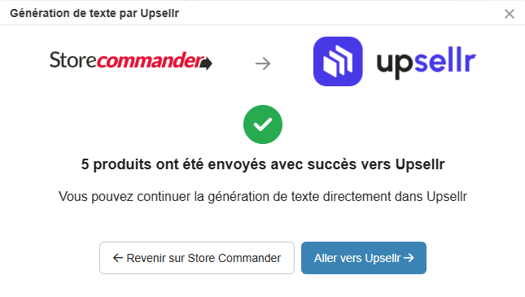525x297 pixels.
Task: Click left arrow icon in Revenir button
Action: tap(117, 258)
